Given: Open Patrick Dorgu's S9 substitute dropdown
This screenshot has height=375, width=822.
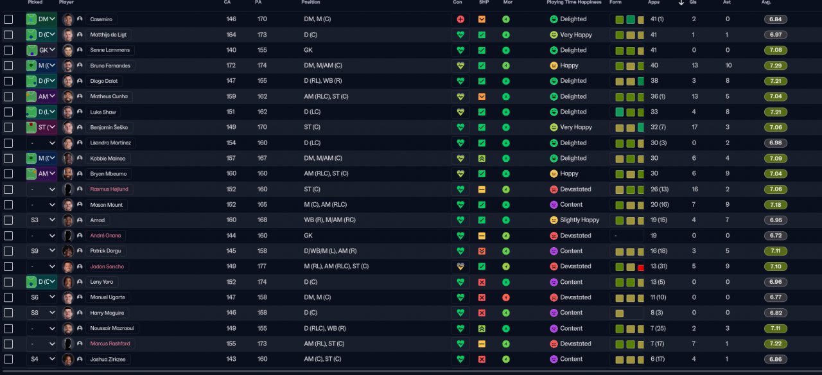Looking at the screenshot, I should click(x=41, y=251).
